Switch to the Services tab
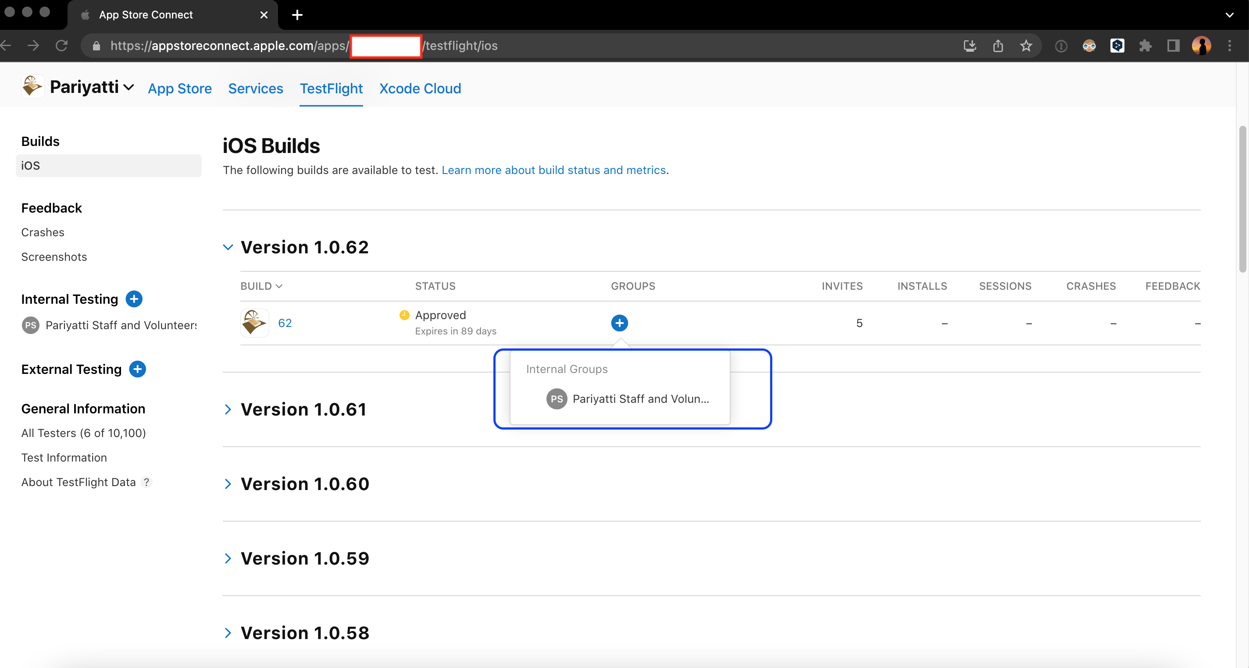Screen dimensions: 1249x668 tap(256, 89)
